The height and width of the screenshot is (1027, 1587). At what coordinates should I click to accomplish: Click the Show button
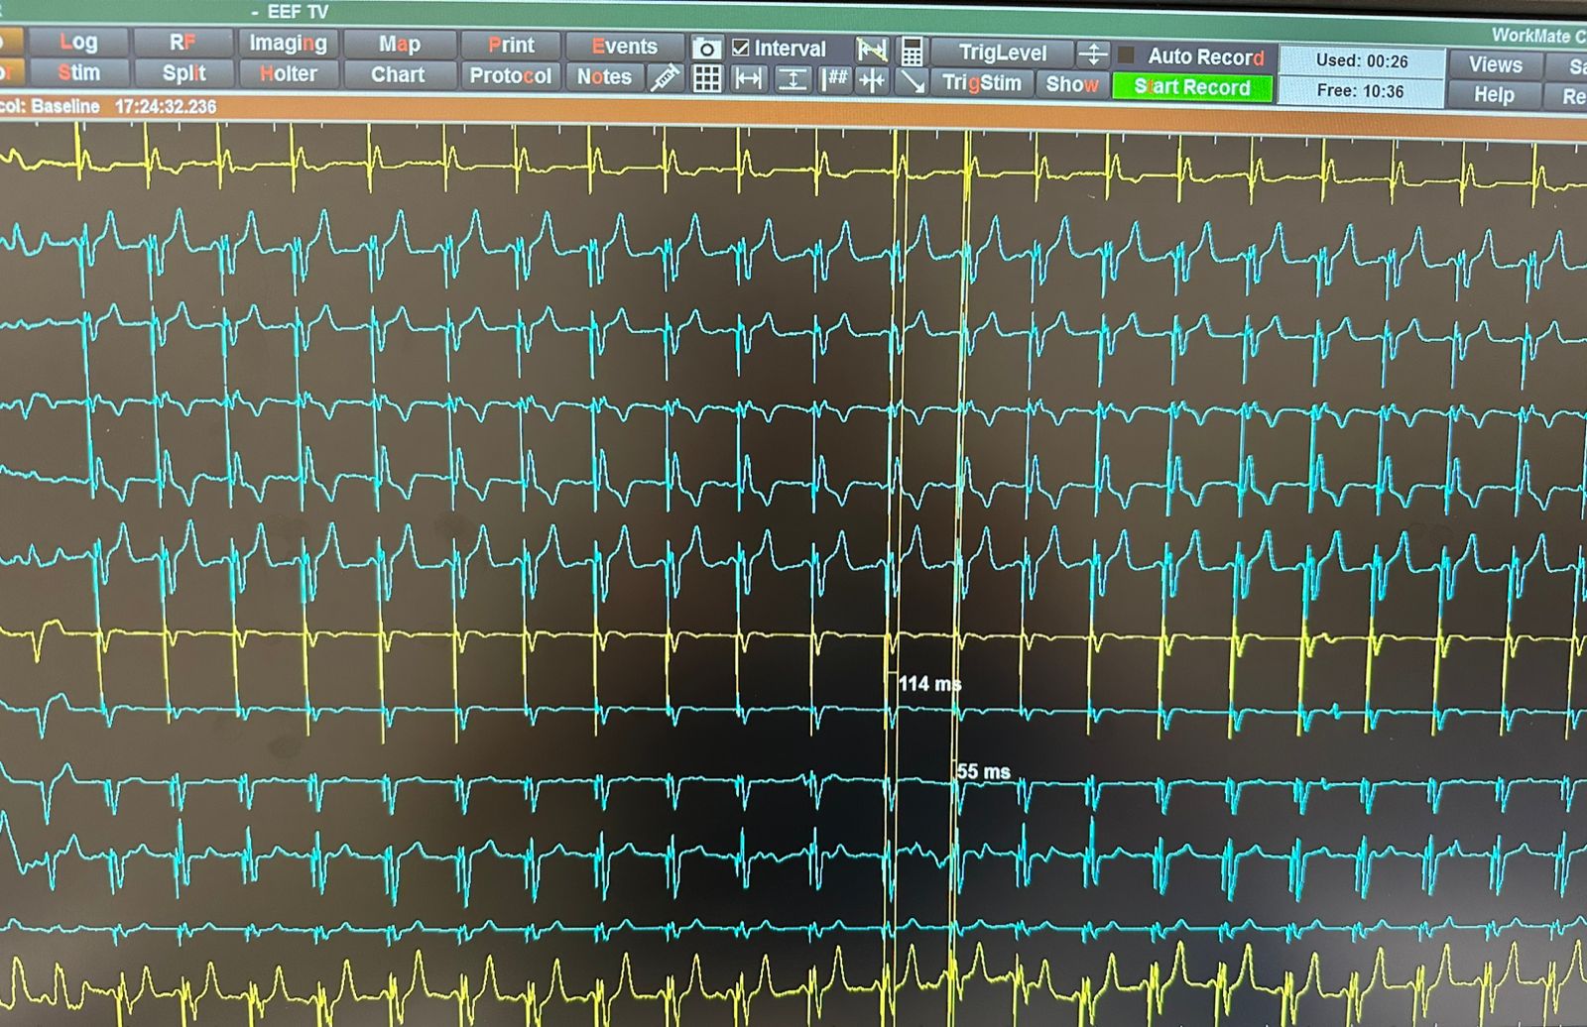coord(1071,84)
